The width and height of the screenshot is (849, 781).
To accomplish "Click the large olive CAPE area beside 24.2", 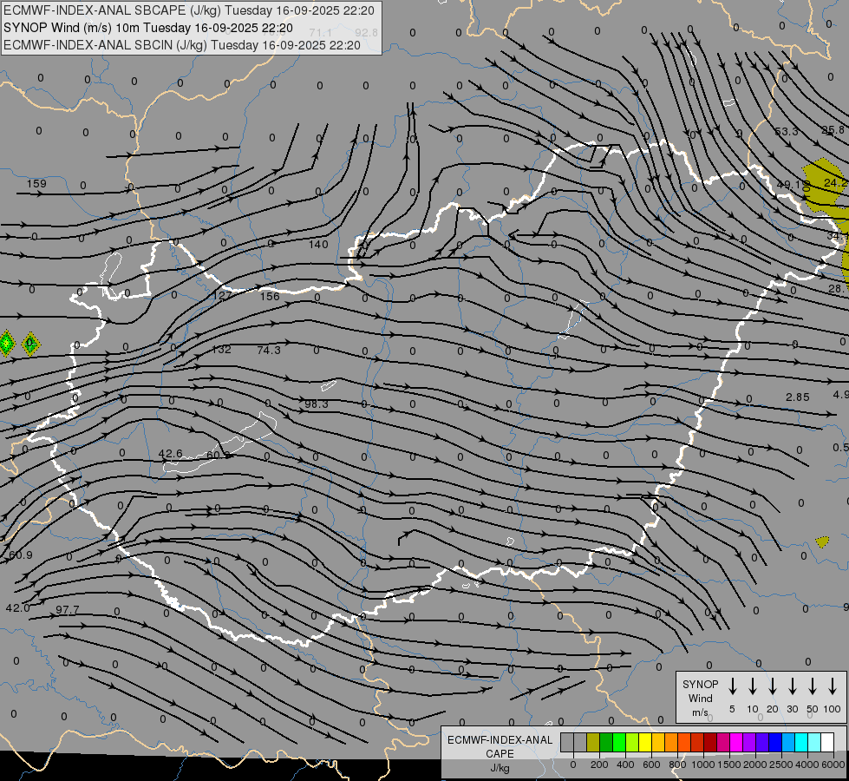I will [x=822, y=187].
